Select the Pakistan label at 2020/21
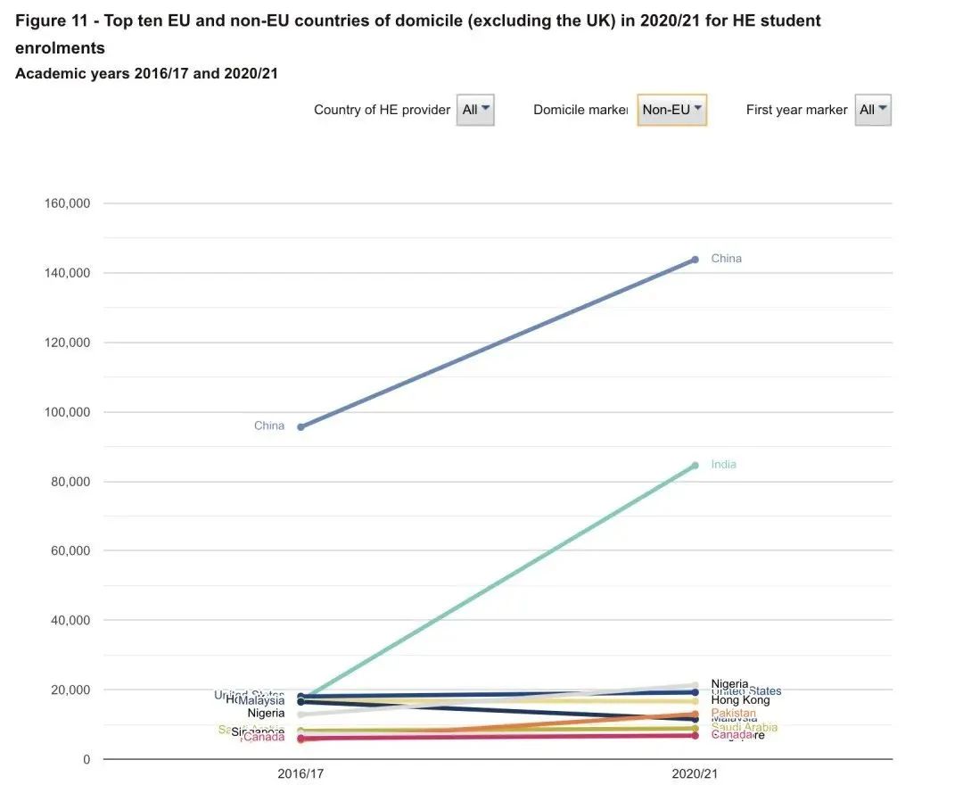 734,714
